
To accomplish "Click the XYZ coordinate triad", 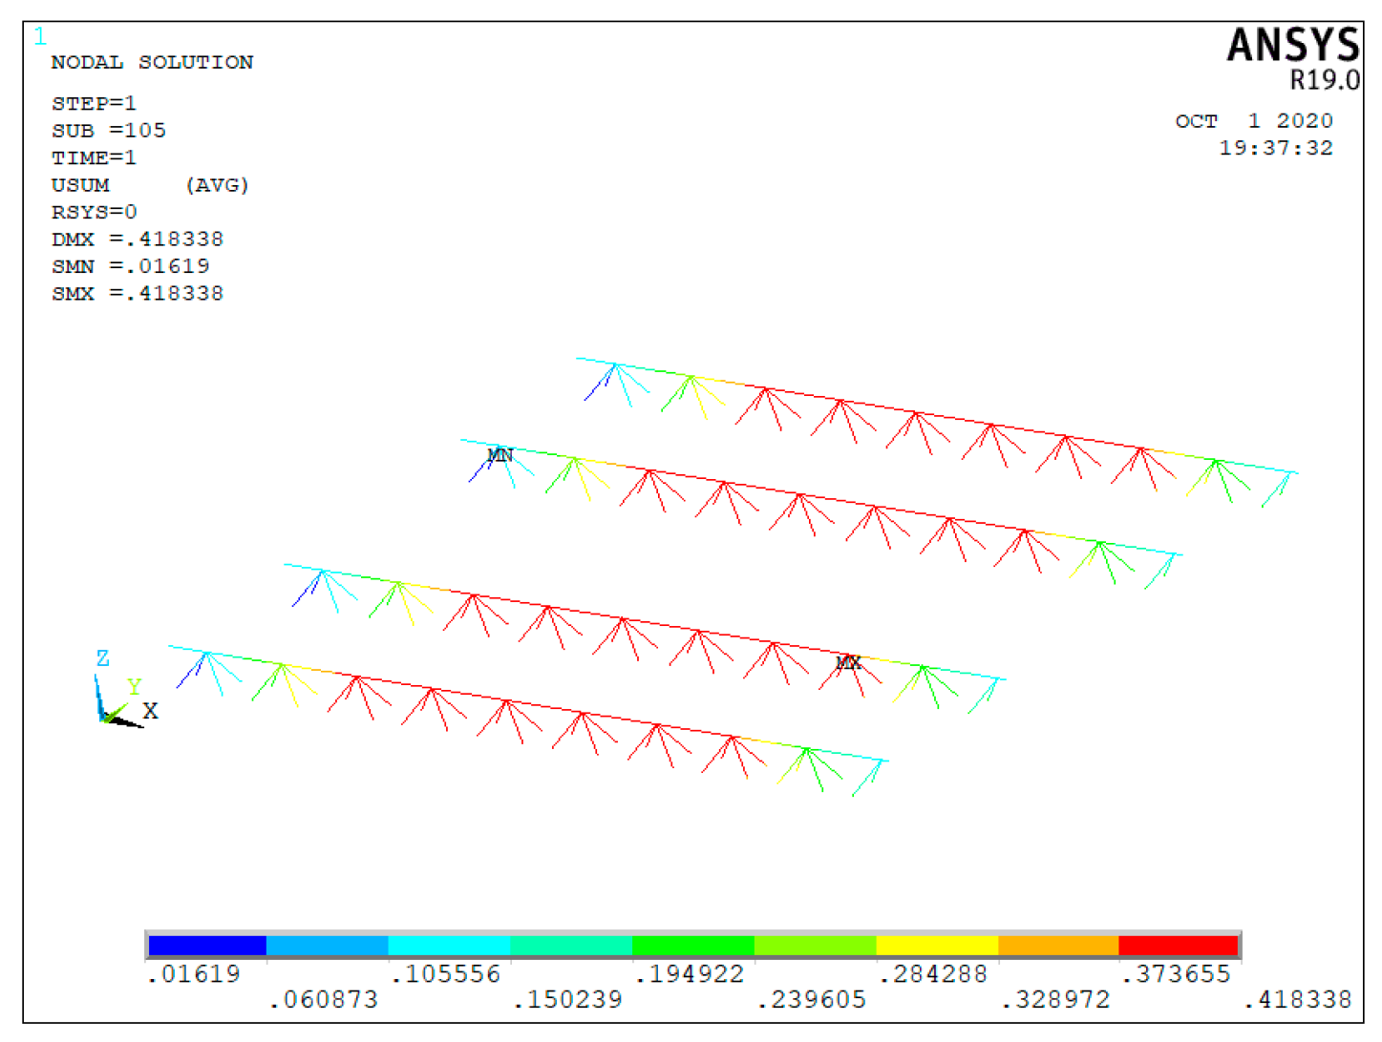I will click(126, 689).
